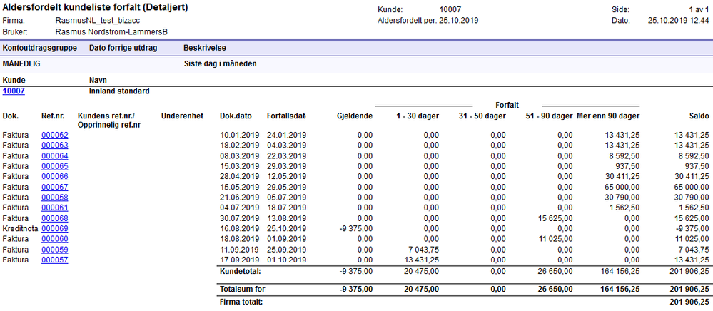Open invoice reference 000065
Image resolution: width=713 pixels, height=311 pixels.
click(54, 166)
